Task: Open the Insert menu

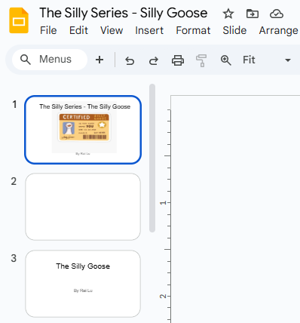Action: pos(149,30)
